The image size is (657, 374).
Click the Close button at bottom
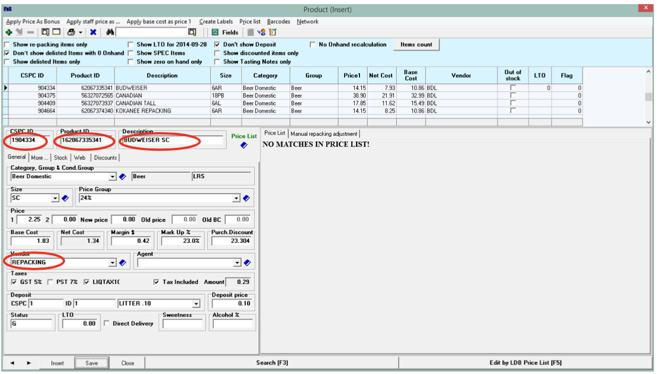(128, 363)
